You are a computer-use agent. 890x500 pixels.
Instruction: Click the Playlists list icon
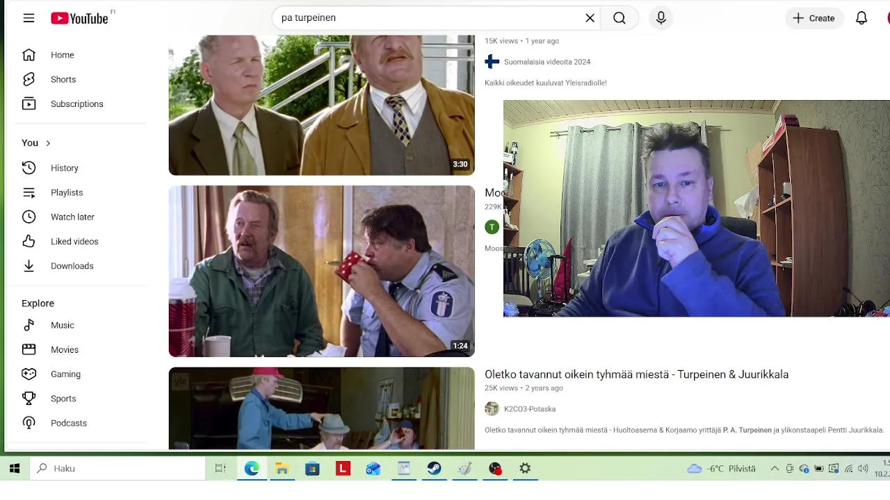point(29,192)
